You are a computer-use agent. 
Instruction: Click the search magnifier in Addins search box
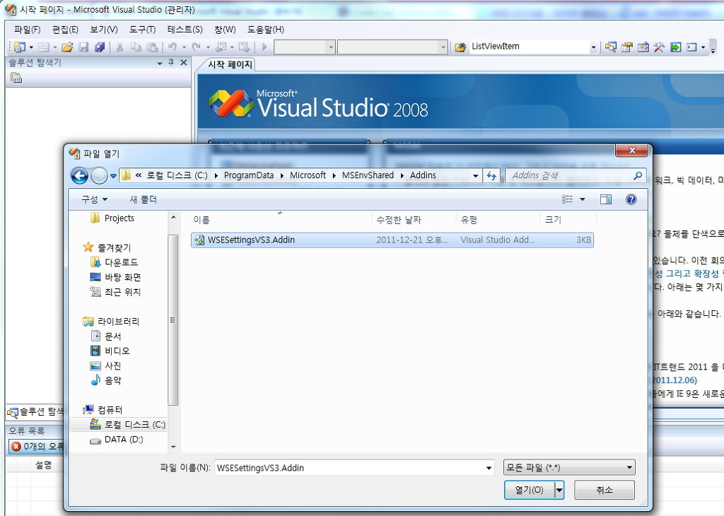(638, 175)
